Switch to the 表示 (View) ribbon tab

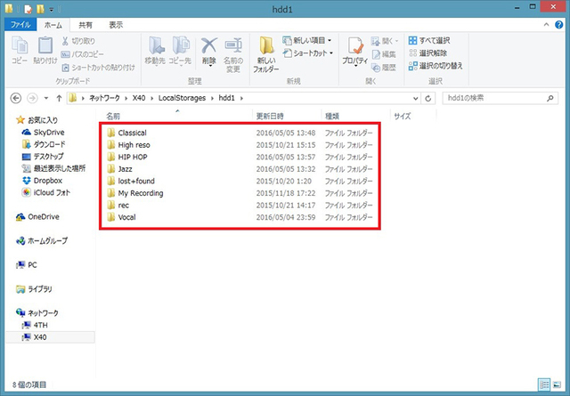pos(116,25)
